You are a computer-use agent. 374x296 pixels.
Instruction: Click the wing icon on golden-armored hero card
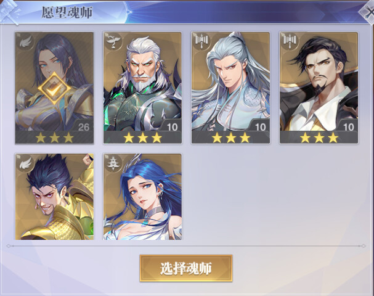[25, 163]
